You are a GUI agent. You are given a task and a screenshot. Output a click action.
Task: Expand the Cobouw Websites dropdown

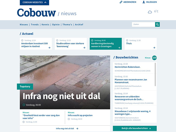tap(34, 2)
